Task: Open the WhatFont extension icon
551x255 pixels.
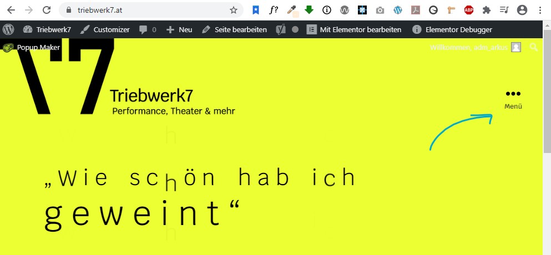Action: coord(273,10)
